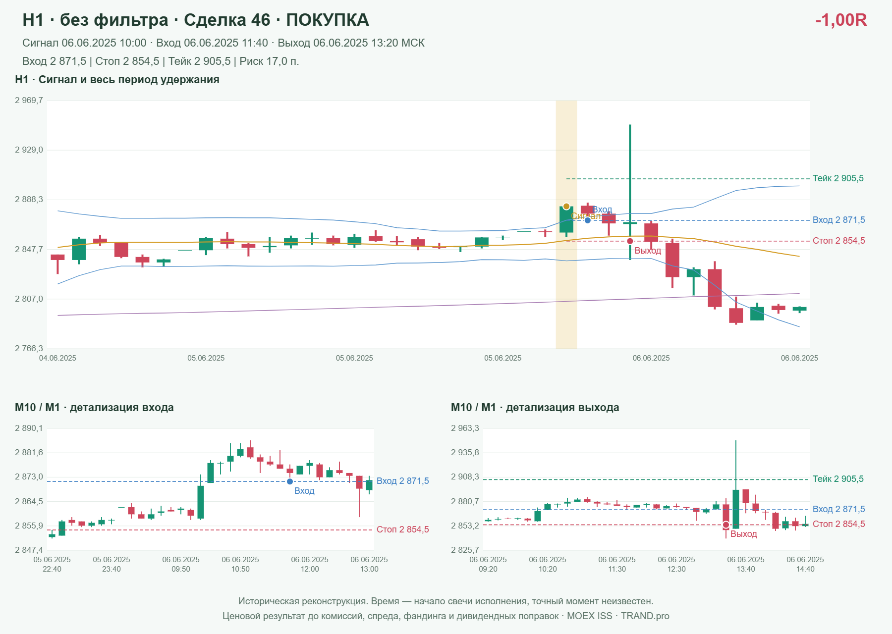Image resolution: width=892 pixels, height=634 pixels.
Task: Click the beige highlighted signal candle band
Action: (566, 224)
